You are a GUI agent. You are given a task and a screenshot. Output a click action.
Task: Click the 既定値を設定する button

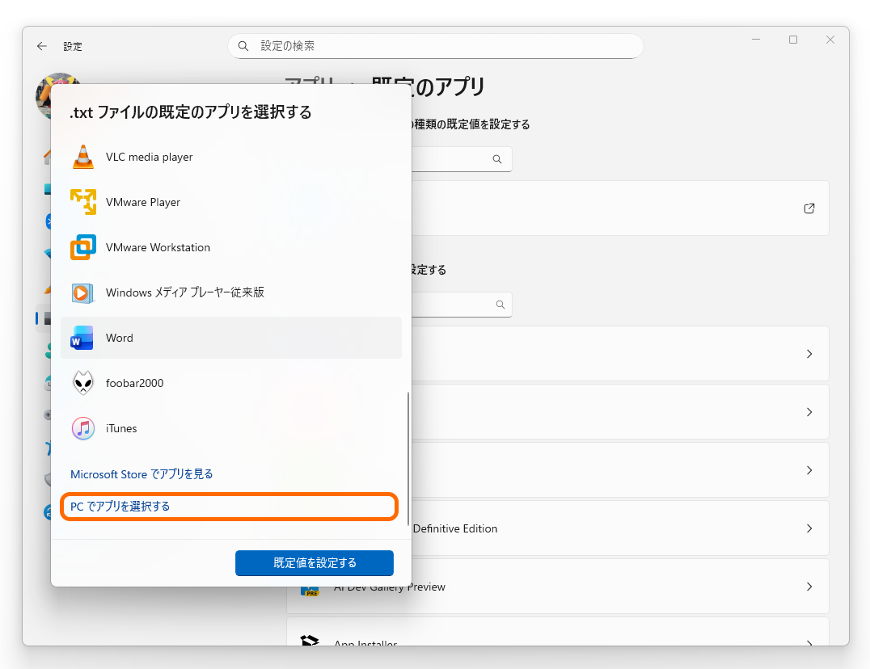[x=314, y=562]
